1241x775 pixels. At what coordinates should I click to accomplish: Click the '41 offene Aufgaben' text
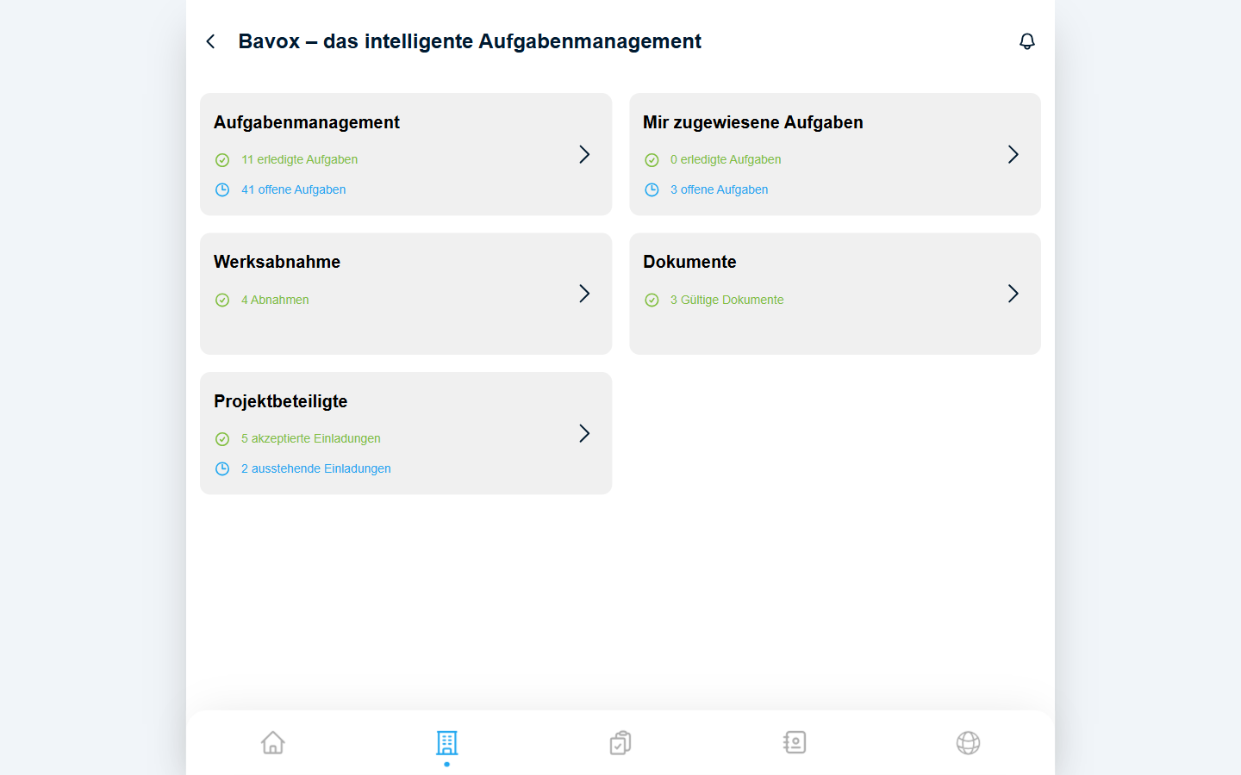293,189
